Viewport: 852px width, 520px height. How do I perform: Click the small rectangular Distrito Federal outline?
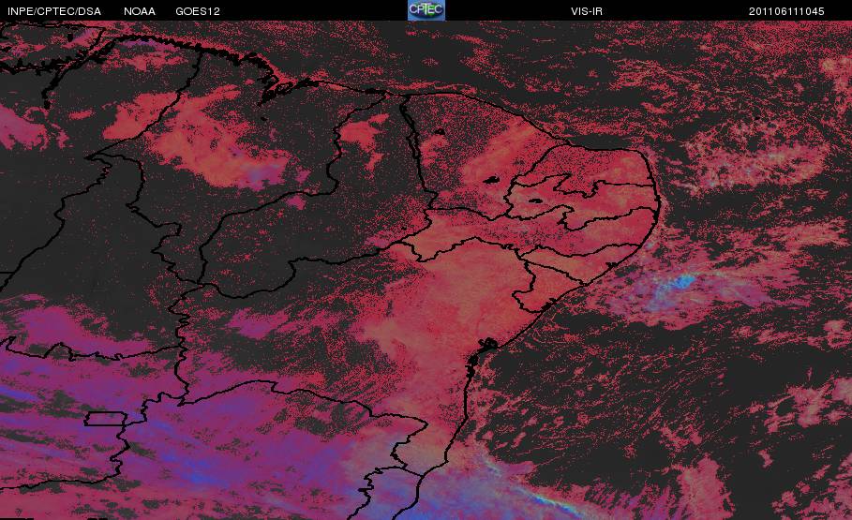click(105, 419)
